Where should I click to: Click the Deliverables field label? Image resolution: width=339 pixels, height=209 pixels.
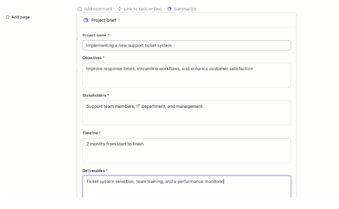[93, 170]
